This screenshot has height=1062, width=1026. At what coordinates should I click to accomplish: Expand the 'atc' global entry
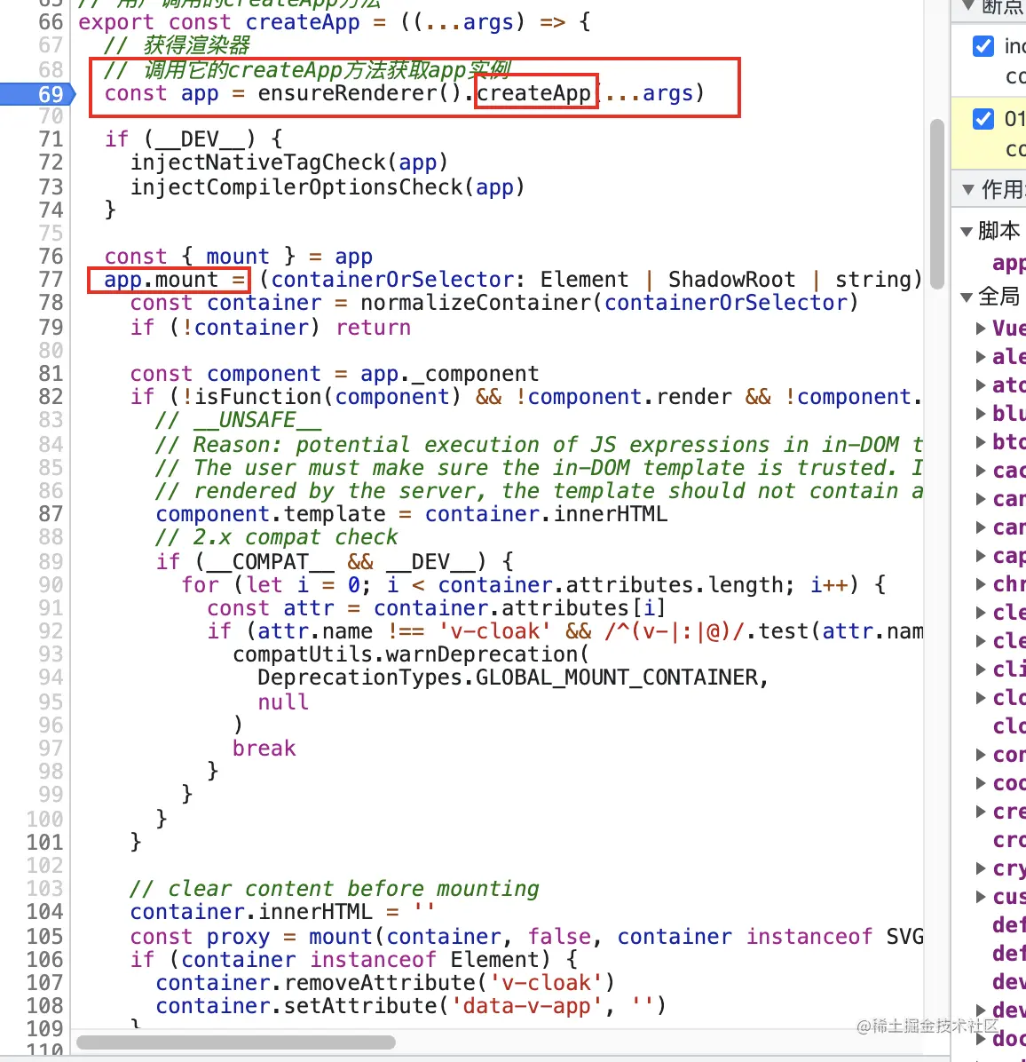981,385
